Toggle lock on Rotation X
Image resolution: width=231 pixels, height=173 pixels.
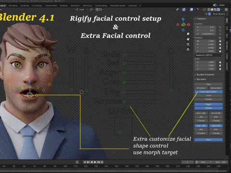tap(220, 44)
